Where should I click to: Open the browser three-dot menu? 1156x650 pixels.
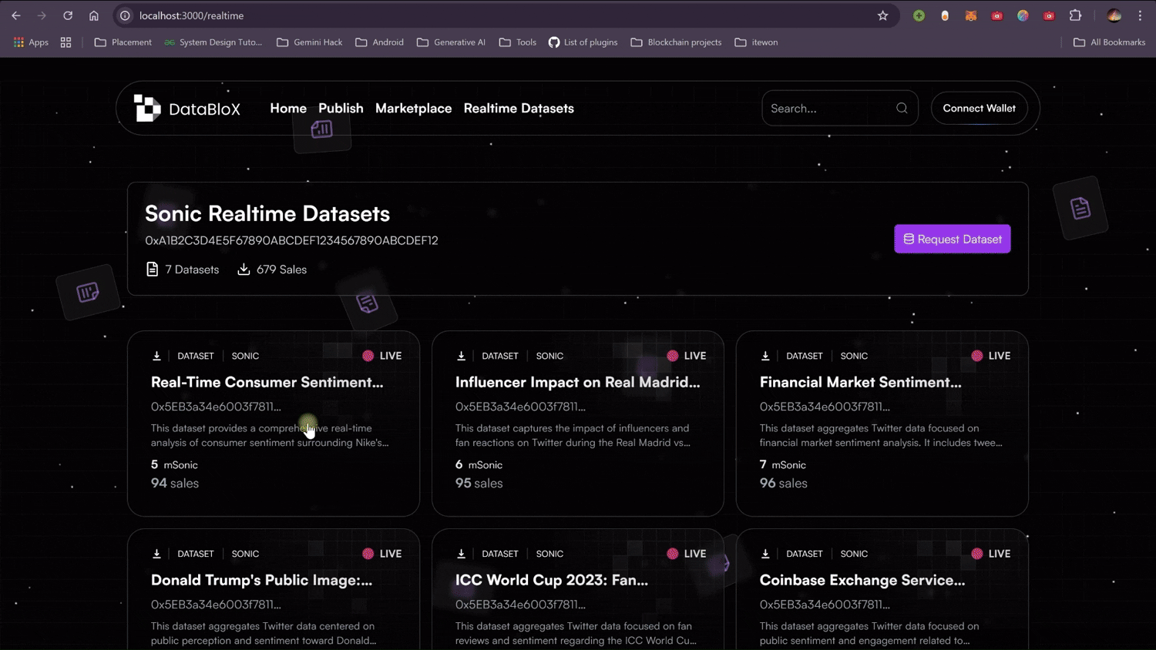coord(1141,15)
